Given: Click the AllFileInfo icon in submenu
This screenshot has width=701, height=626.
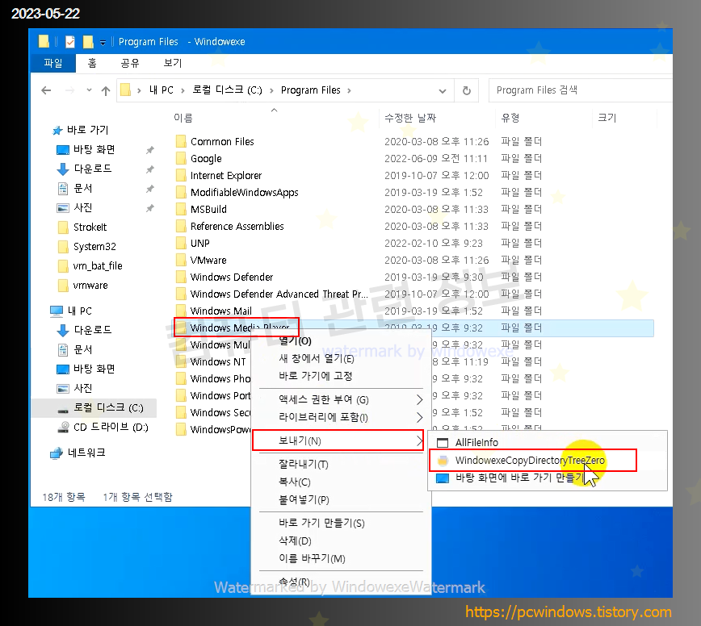Looking at the screenshot, I should (442, 443).
